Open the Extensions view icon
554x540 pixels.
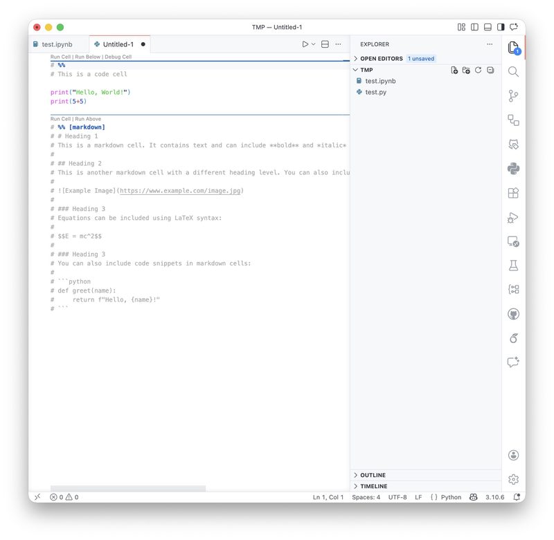point(513,193)
